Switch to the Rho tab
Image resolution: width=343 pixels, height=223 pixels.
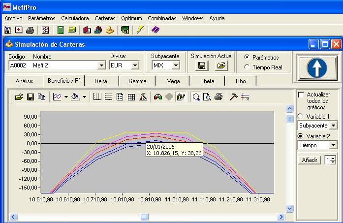(241, 81)
